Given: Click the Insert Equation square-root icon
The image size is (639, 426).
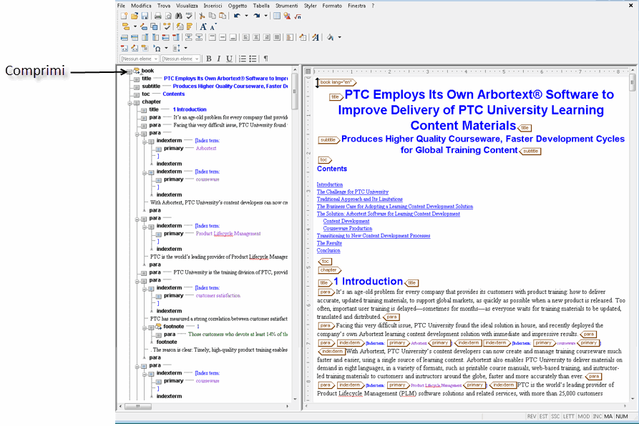Looking at the screenshot, I should pos(298,16).
